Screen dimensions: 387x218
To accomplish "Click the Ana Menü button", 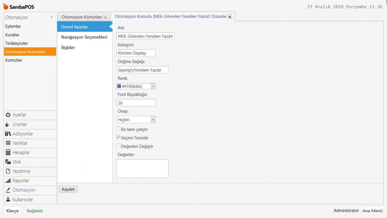I will tap(372, 211).
